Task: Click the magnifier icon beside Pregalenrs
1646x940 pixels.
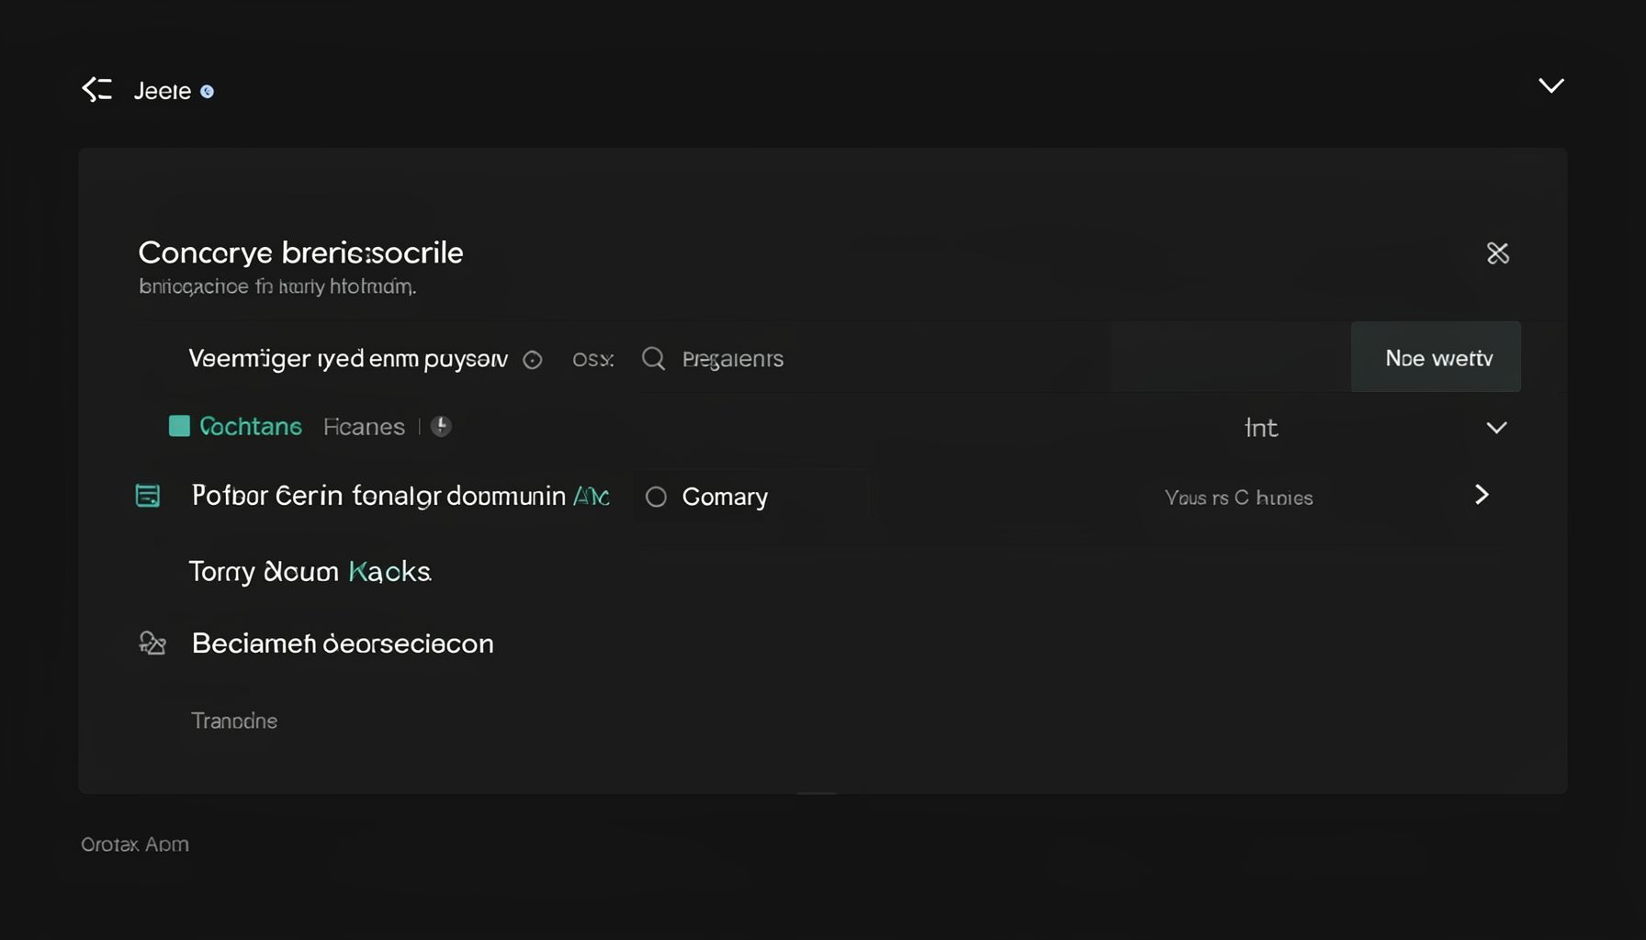Action: (x=653, y=358)
